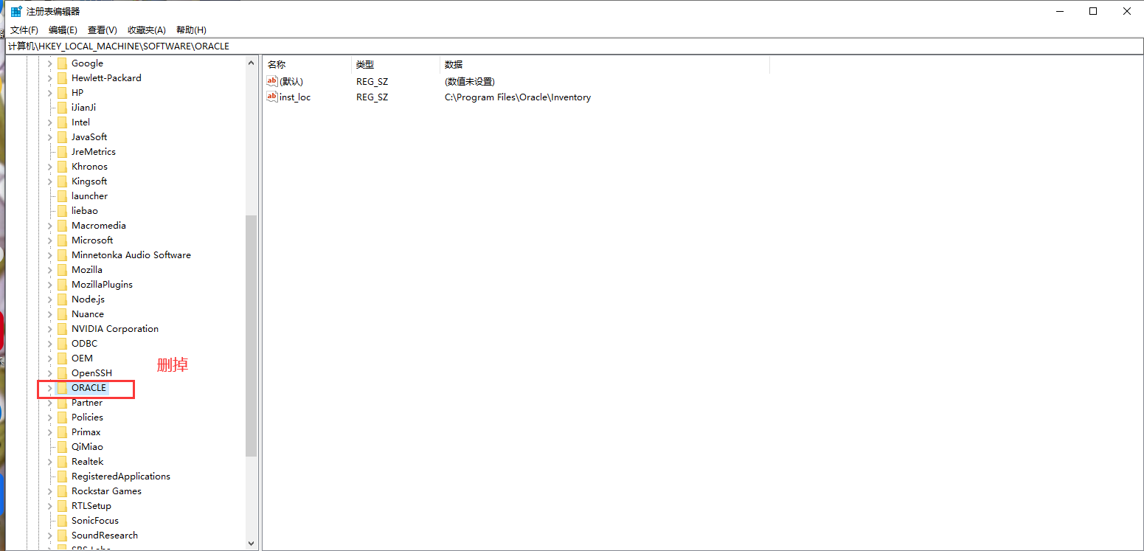
Task: Click the OEM folder icon
Action: pos(63,358)
